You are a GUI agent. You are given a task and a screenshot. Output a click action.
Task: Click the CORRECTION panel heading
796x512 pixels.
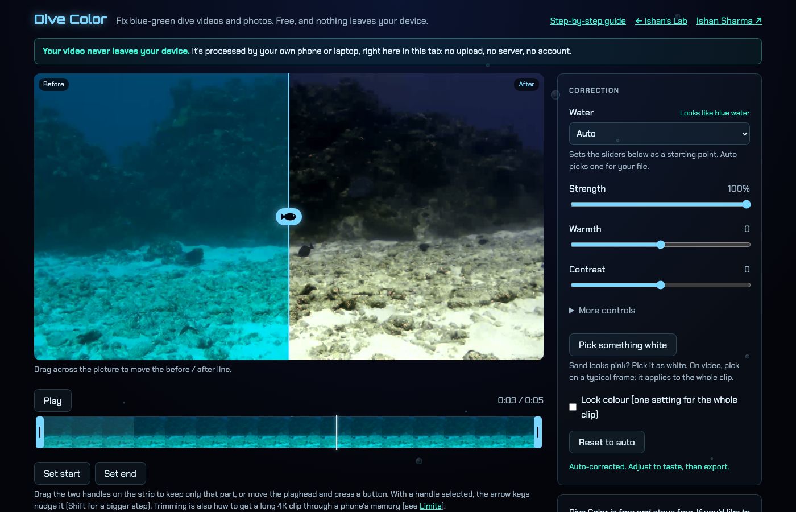point(594,90)
